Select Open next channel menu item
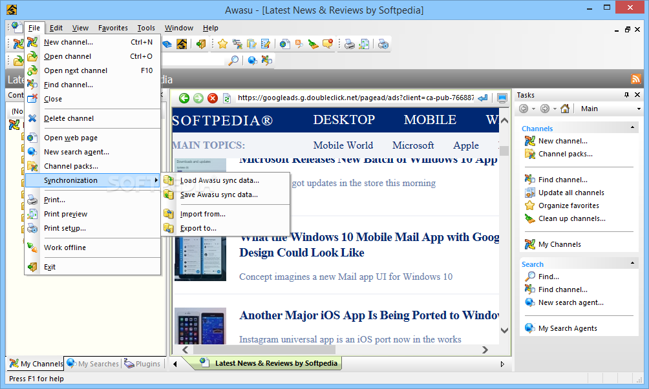649x389 pixels. point(93,71)
